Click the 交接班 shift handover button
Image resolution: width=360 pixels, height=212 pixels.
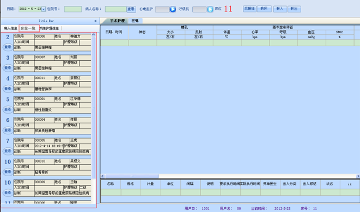[x=249, y=9]
